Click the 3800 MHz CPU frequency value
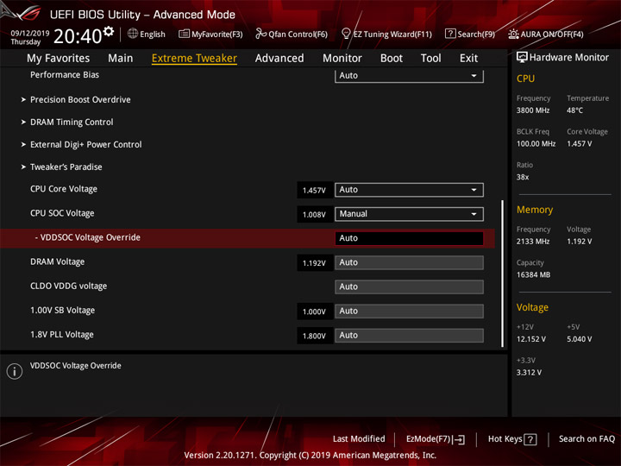 click(x=533, y=110)
